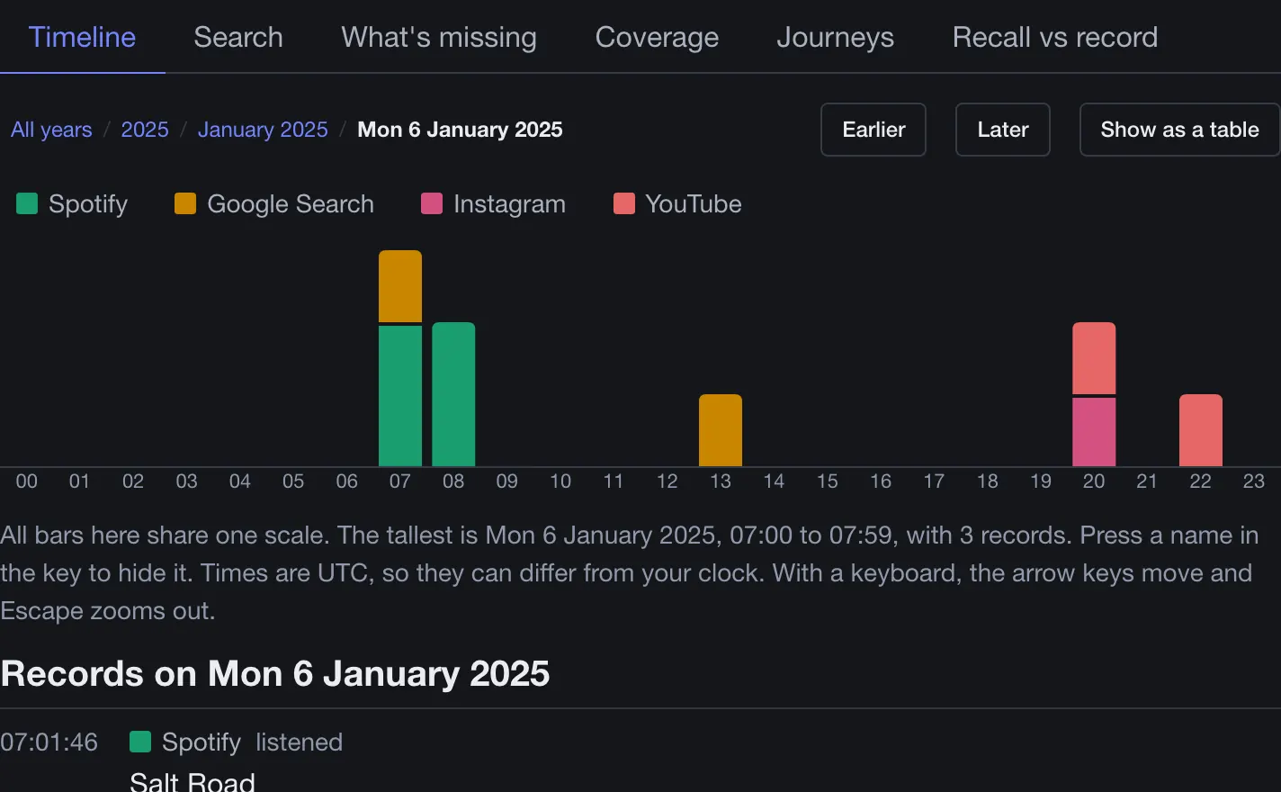Screen dimensions: 1281x792
Task: Click the 07:01:46 record timestamp
Action: (x=49, y=742)
